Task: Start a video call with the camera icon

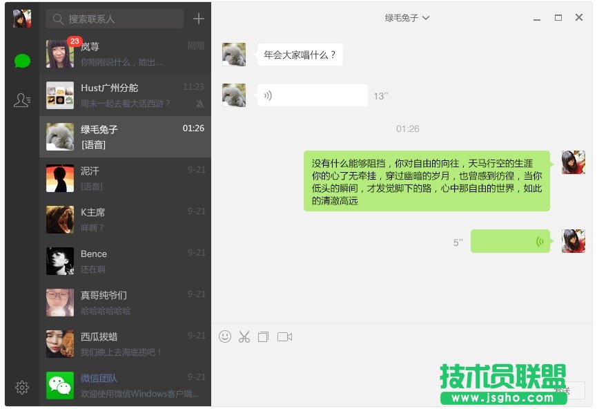Action: click(x=284, y=336)
